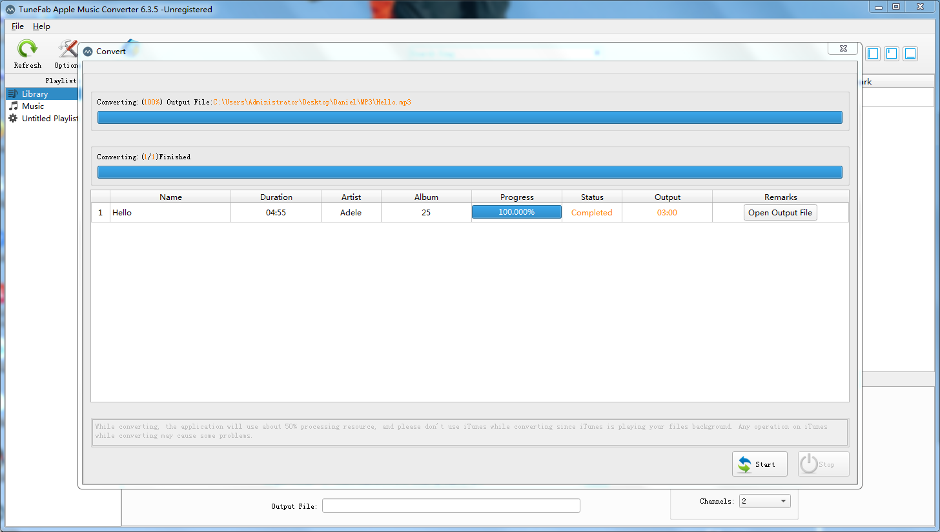
Task: Click the 03:00 output cell
Action: coord(668,213)
